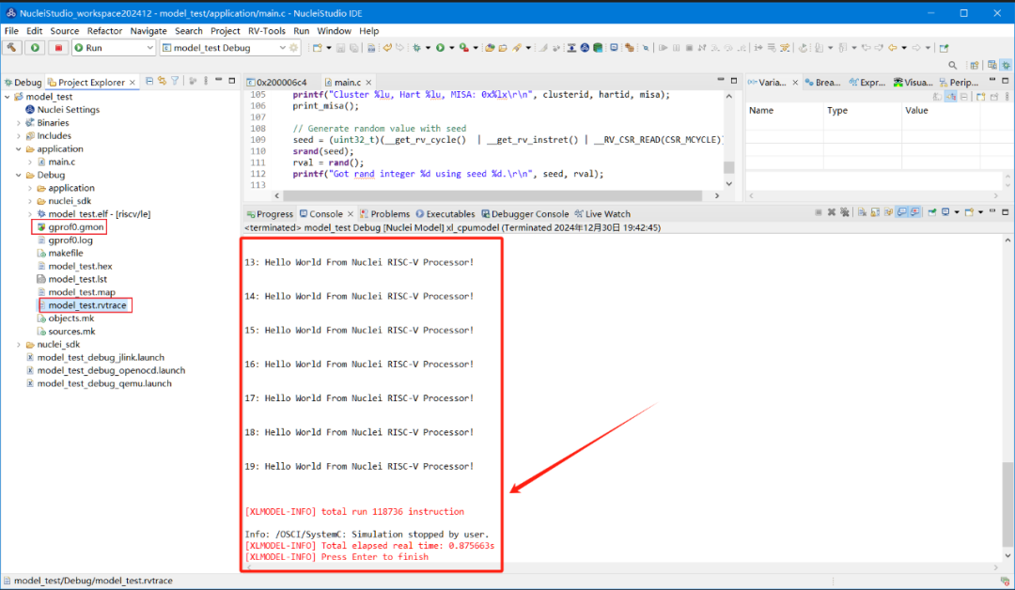Open the Refactor menu

(104, 30)
